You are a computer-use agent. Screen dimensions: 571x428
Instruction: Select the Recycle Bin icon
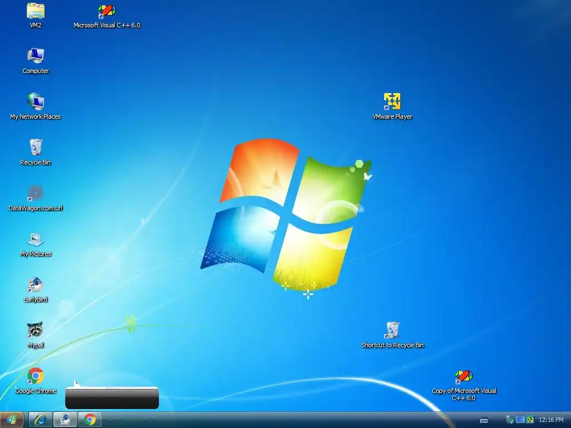coord(35,152)
